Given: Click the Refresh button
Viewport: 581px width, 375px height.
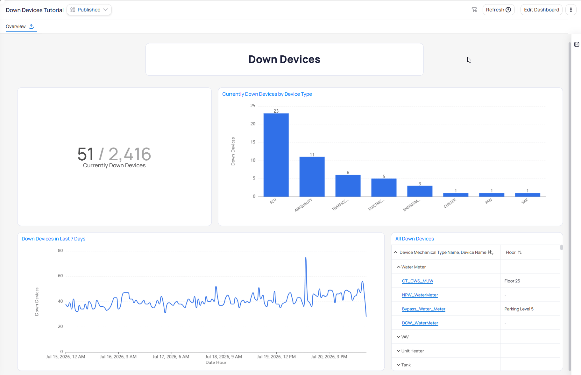Looking at the screenshot, I should [x=499, y=10].
